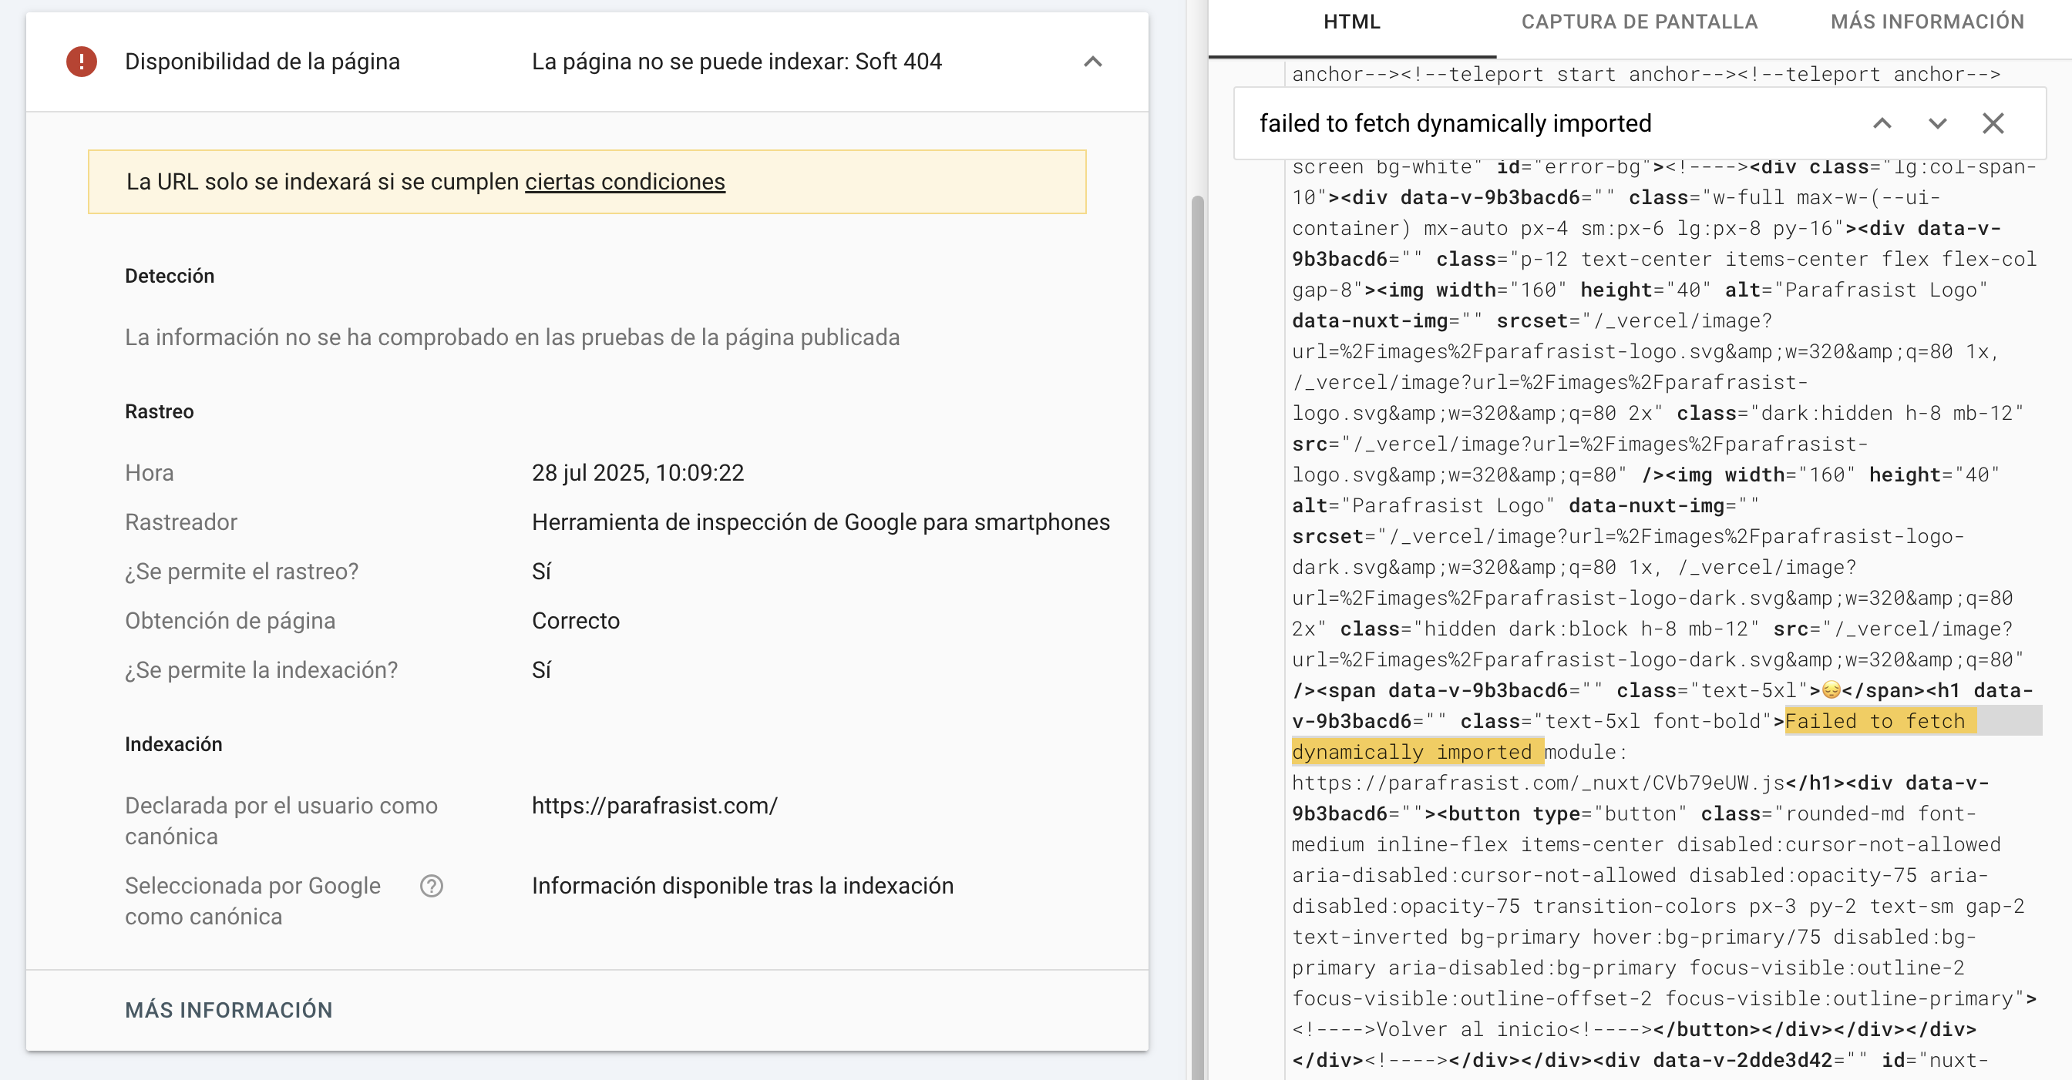Click the '¿Se permite la indexación?' label
Viewport: 2072px width, 1080px height.
261,670
